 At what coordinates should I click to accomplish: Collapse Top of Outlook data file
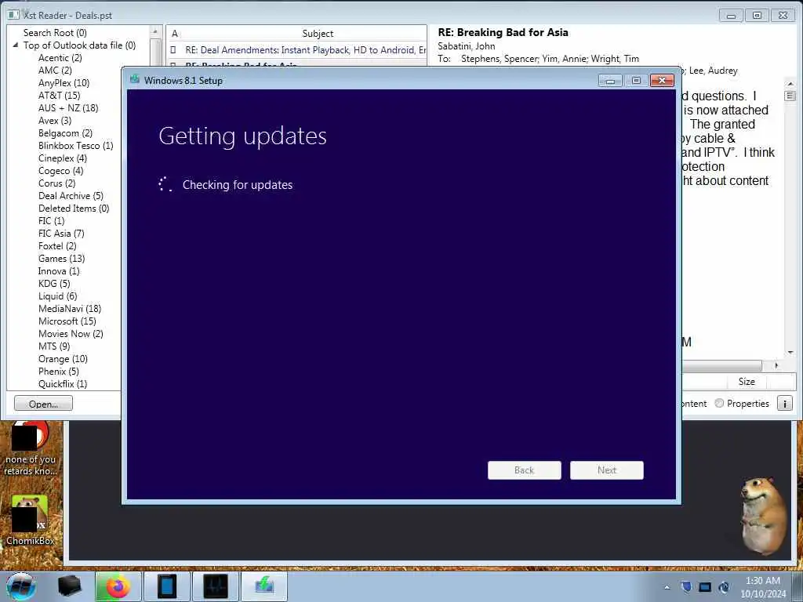click(x=16, y=45)
